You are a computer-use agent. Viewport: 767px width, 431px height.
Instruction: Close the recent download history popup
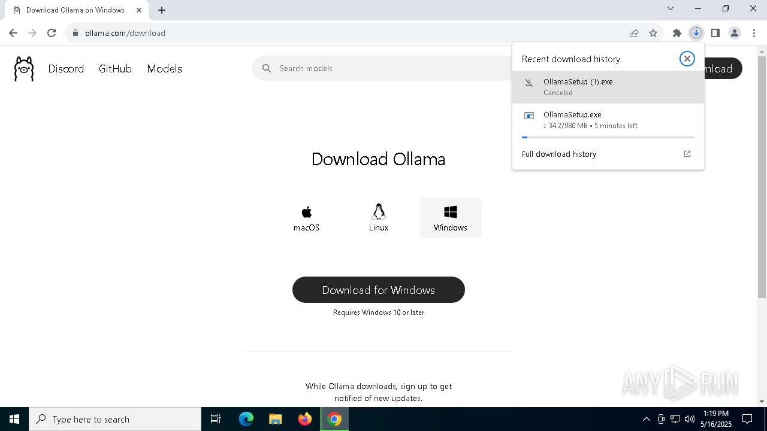(x=687, y=59)
